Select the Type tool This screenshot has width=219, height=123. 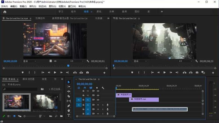[69, 115]
